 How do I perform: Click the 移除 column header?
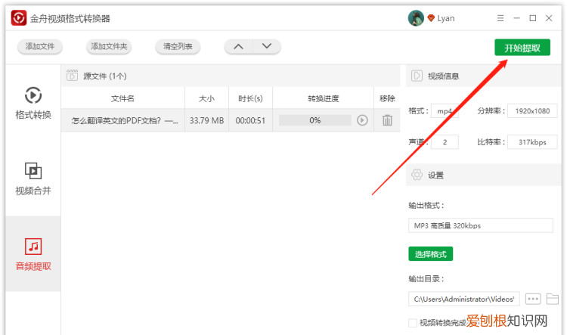387,98
